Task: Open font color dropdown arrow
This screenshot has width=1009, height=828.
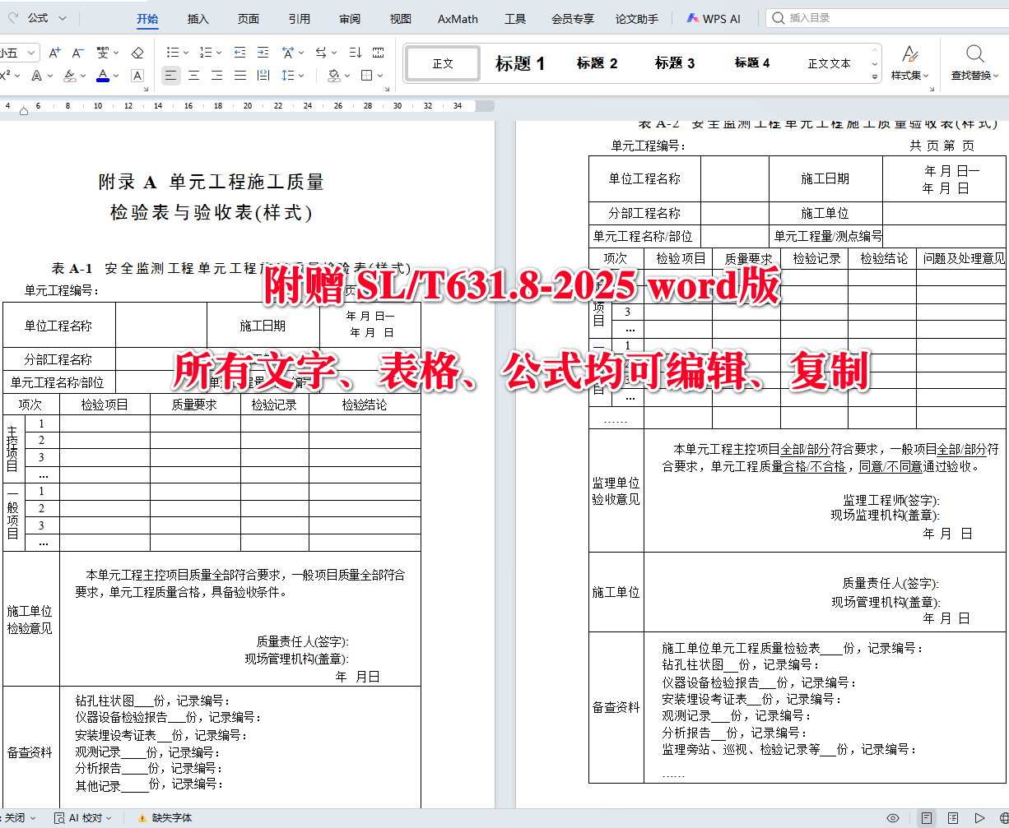Action: (x=116, y=76)
